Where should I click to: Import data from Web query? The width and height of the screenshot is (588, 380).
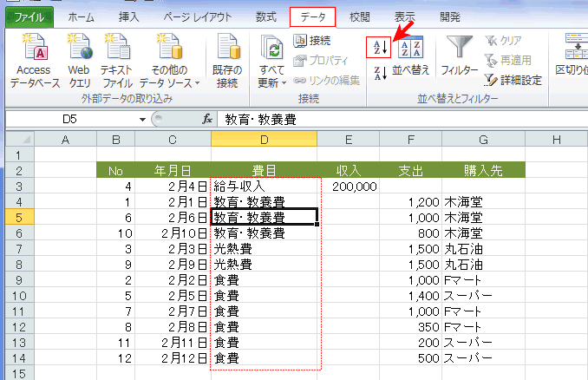79,61
